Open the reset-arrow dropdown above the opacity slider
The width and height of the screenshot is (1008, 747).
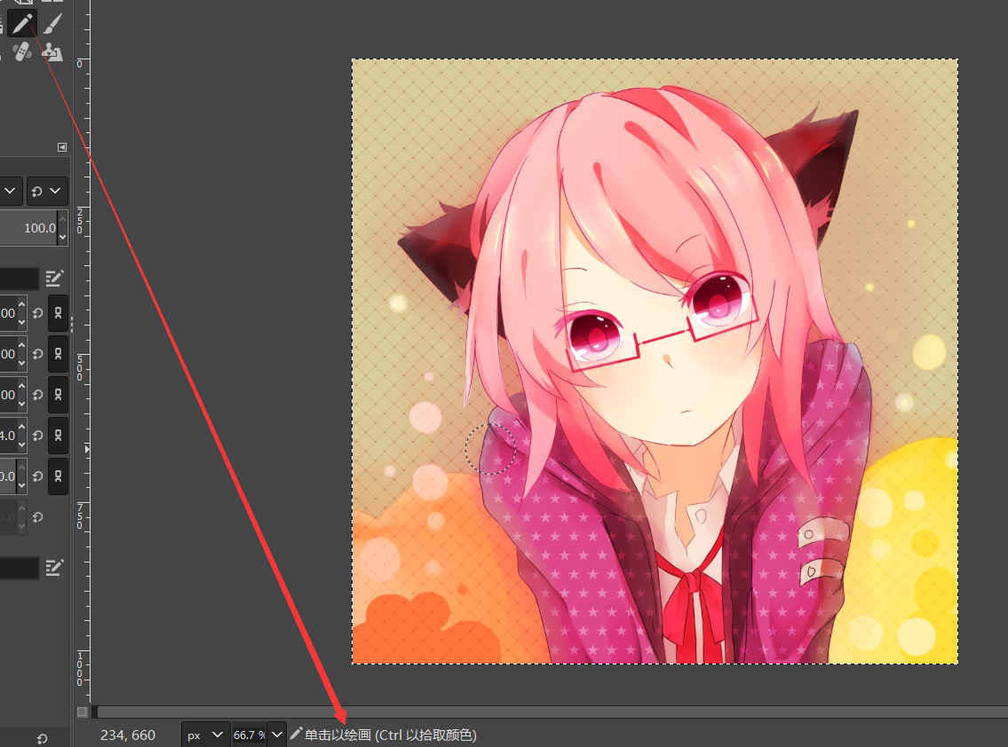(47, 191)
